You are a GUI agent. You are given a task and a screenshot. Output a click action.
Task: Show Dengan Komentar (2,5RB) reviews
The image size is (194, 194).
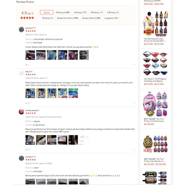tap(68, 18)
